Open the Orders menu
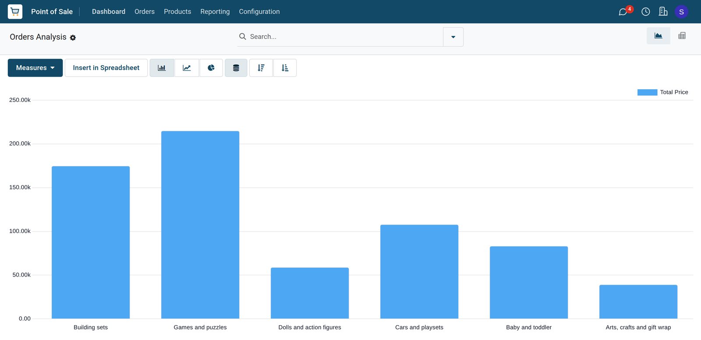 click(145, 11)
